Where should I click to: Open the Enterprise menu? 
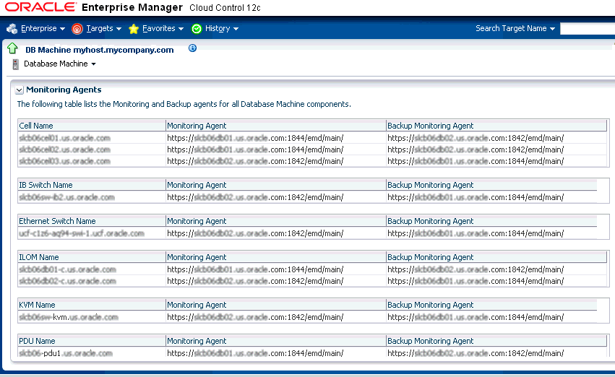(x=43, y=29)
